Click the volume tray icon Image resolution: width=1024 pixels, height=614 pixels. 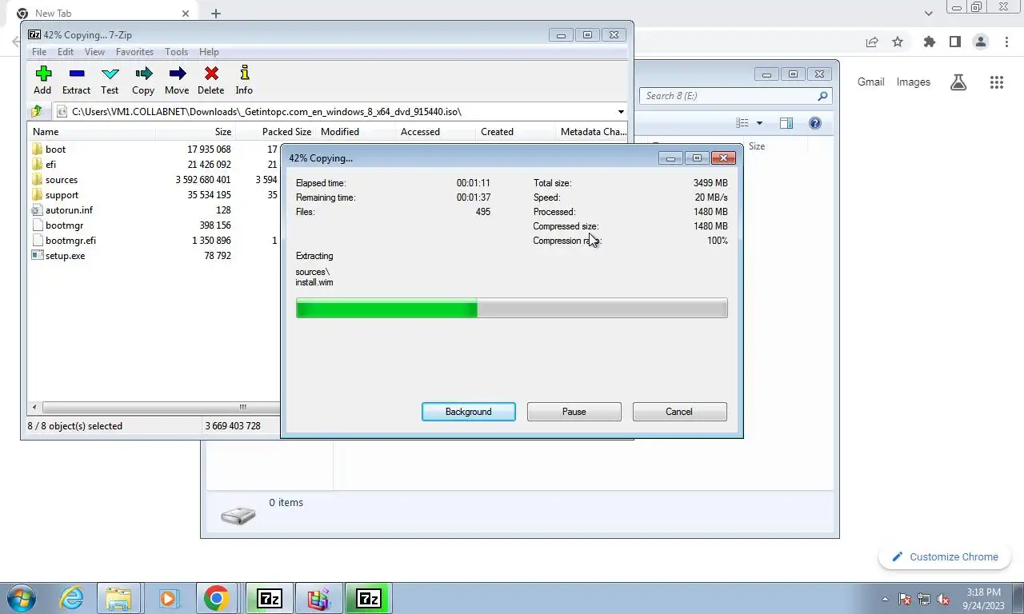(x=944, y=599)
